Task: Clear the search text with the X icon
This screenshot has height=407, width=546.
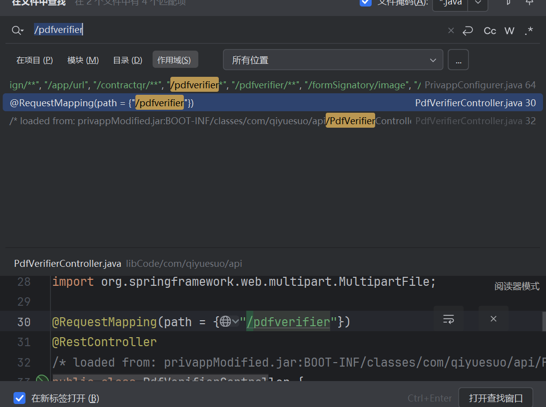Action: click(451, 30)
